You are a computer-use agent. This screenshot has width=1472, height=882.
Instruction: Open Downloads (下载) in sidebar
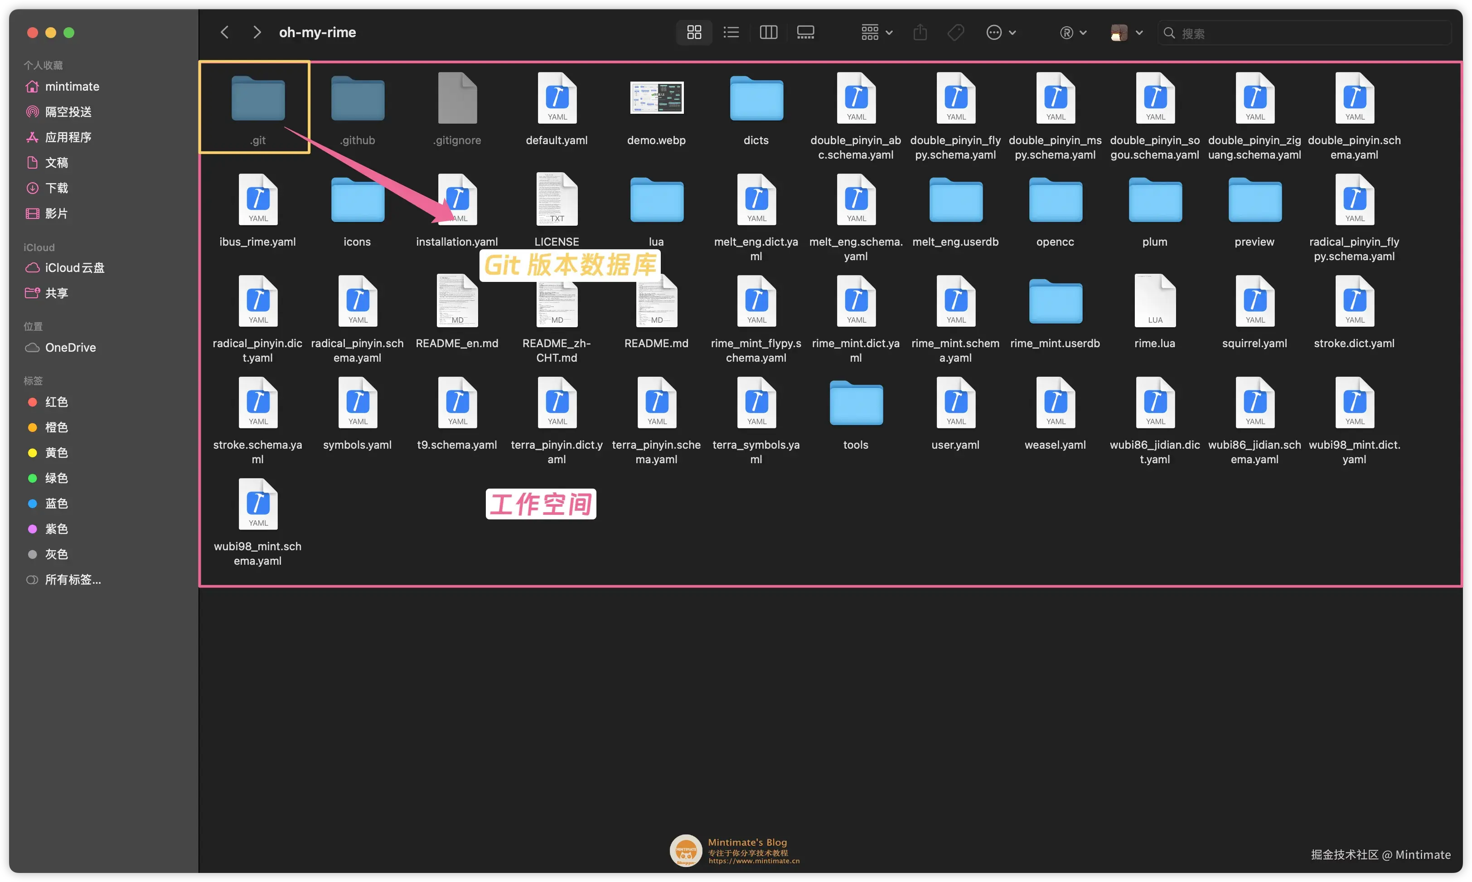click(x=57, y=189)
